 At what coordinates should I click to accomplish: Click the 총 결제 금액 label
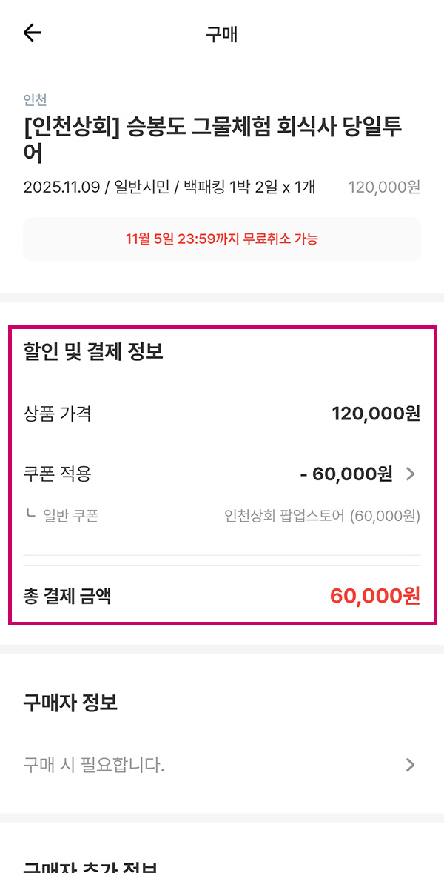pos(67,595)
